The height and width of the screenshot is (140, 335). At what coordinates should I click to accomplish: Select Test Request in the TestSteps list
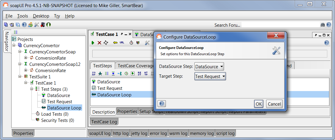pyautogui.click(x=110, y=88)
